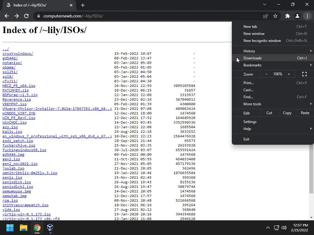Click the roa.iso link
314x235 pixels.
pyautogui.click(x=10, y=200)
